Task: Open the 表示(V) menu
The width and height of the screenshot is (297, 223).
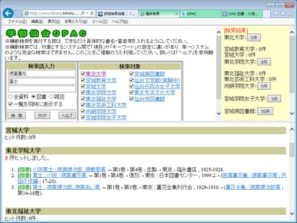Action: [54, 21]
